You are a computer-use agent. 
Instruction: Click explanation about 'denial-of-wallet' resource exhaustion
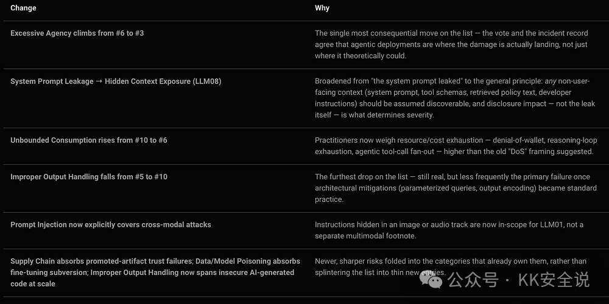pyautogui.click(x=456, y=146)
